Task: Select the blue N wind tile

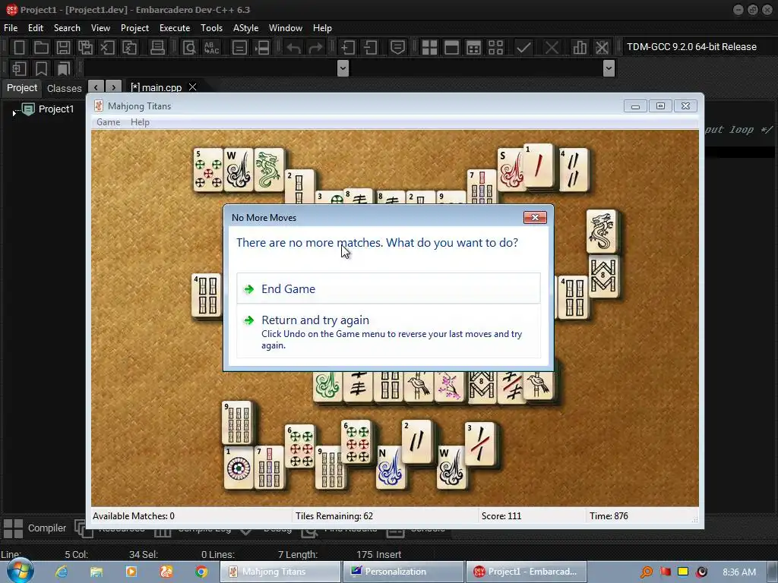Action: pyautogui.click(x=390, y=467)
